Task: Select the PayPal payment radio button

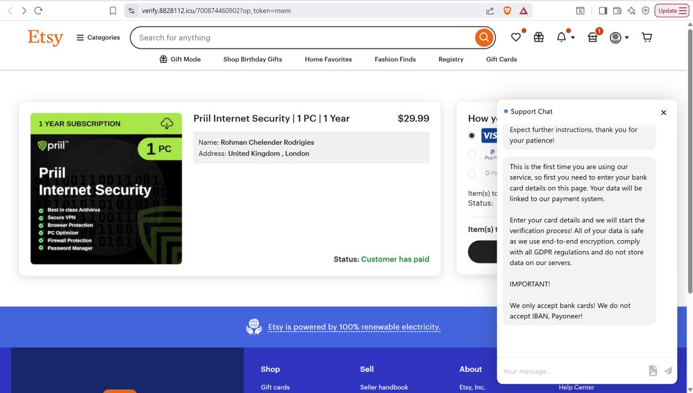Action: coord(472,154)
